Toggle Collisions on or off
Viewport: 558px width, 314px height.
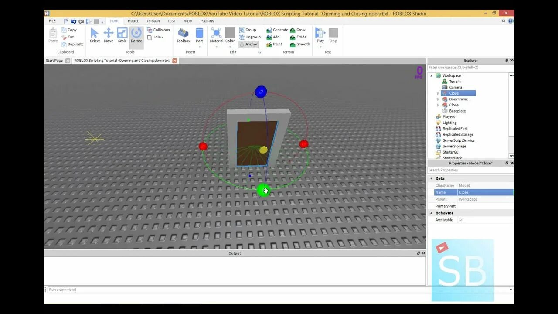(158, 30)
